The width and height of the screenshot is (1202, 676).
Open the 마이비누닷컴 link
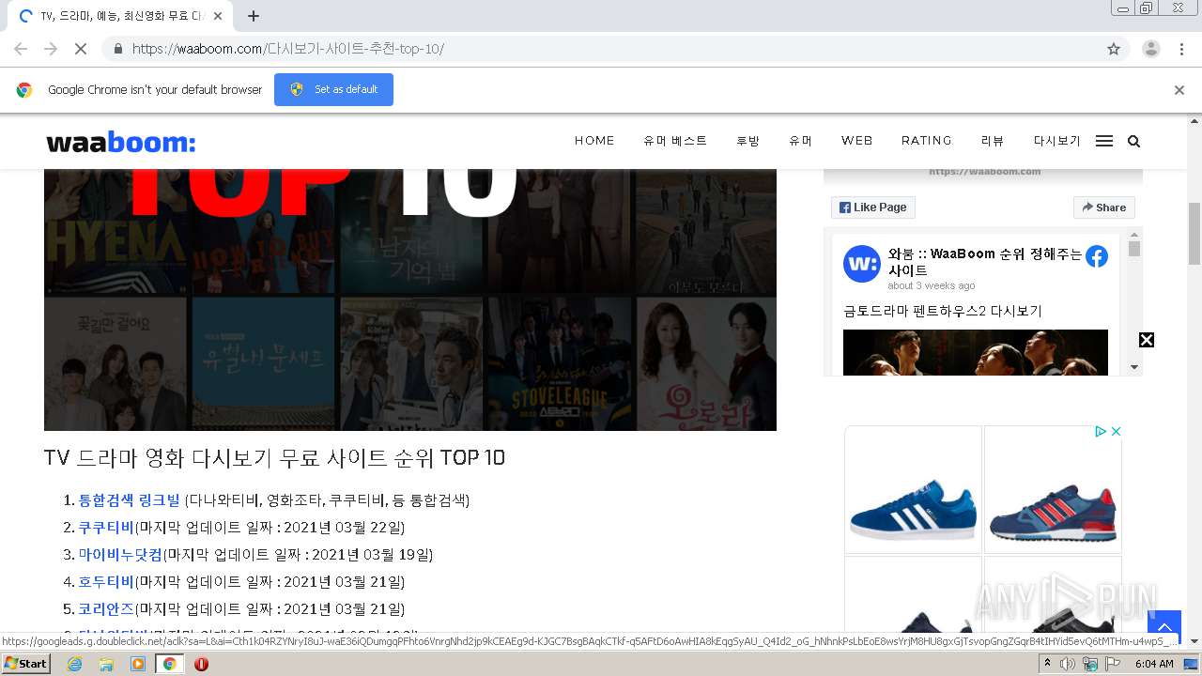(x=120, y=555)
